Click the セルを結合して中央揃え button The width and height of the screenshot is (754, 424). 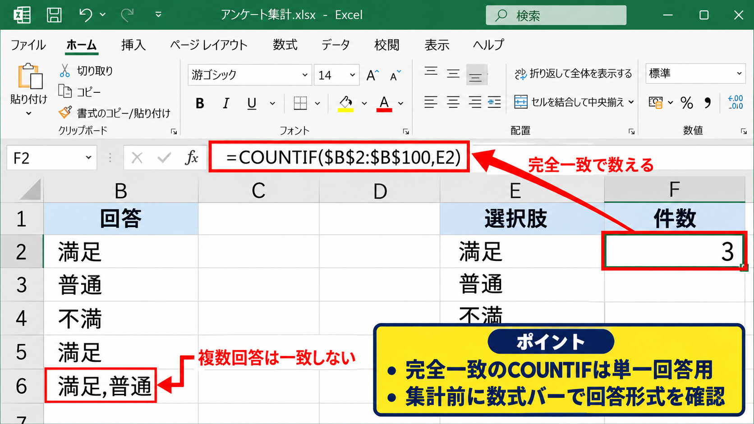pyautogui.click(x=569, y=102)
